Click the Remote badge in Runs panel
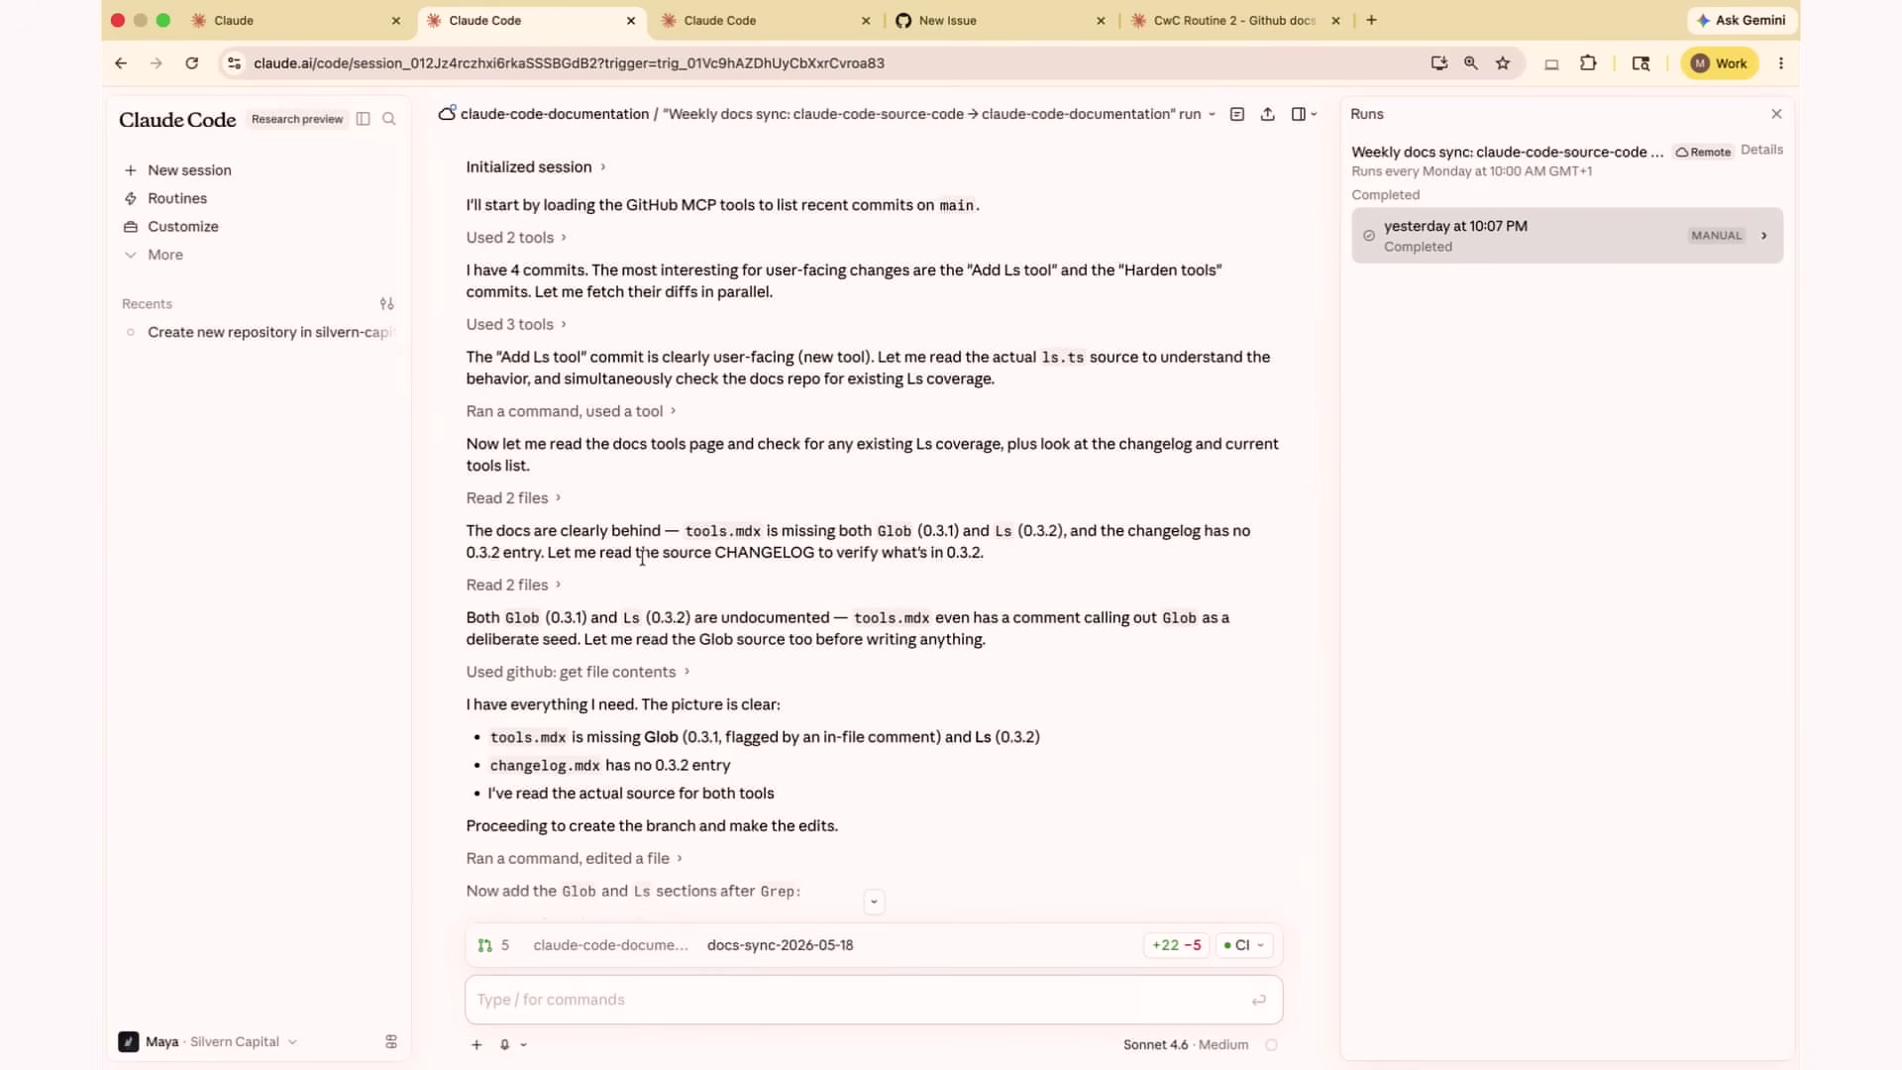 coord(1704,152)
